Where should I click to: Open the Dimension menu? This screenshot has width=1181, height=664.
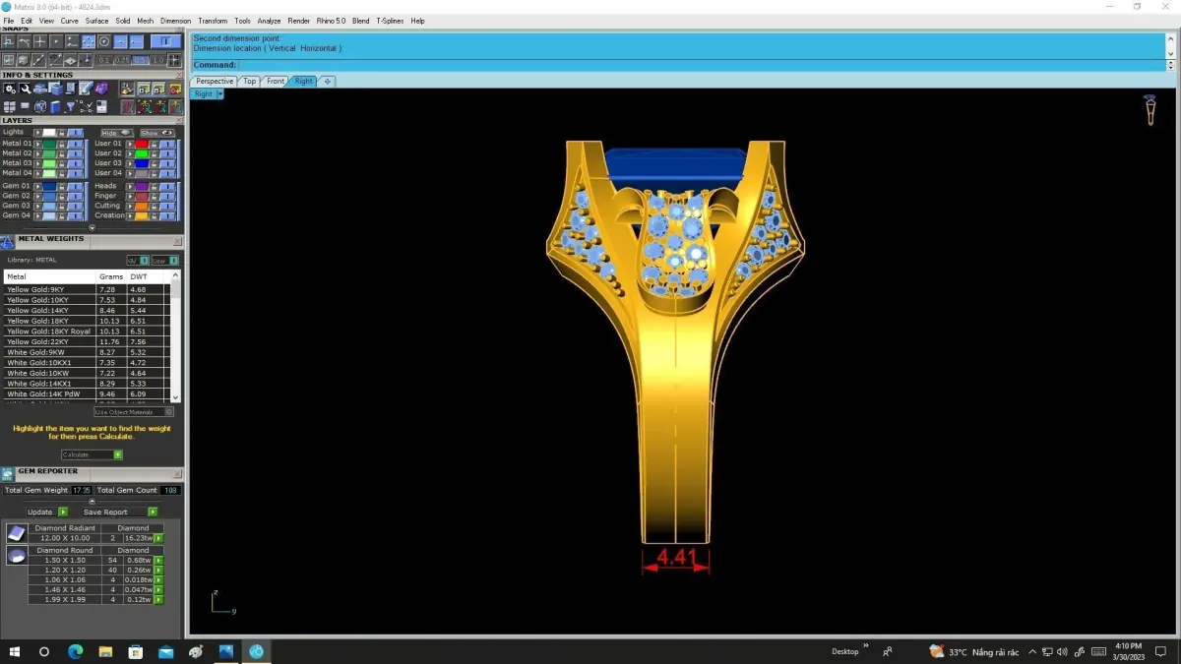pos(175,21)
